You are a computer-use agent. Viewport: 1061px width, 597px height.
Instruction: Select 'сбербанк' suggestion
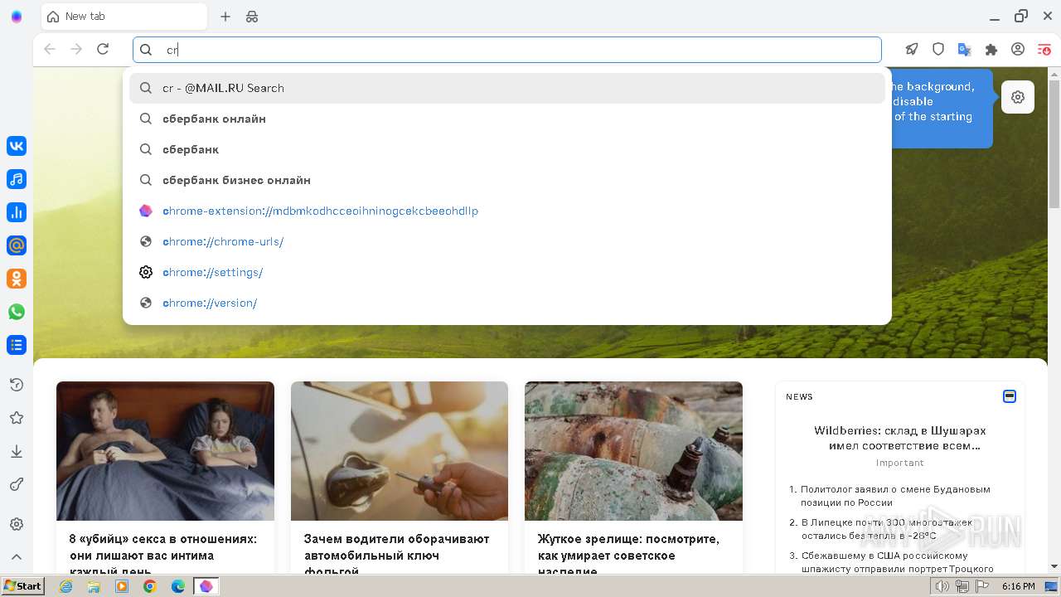coord(507,149)
